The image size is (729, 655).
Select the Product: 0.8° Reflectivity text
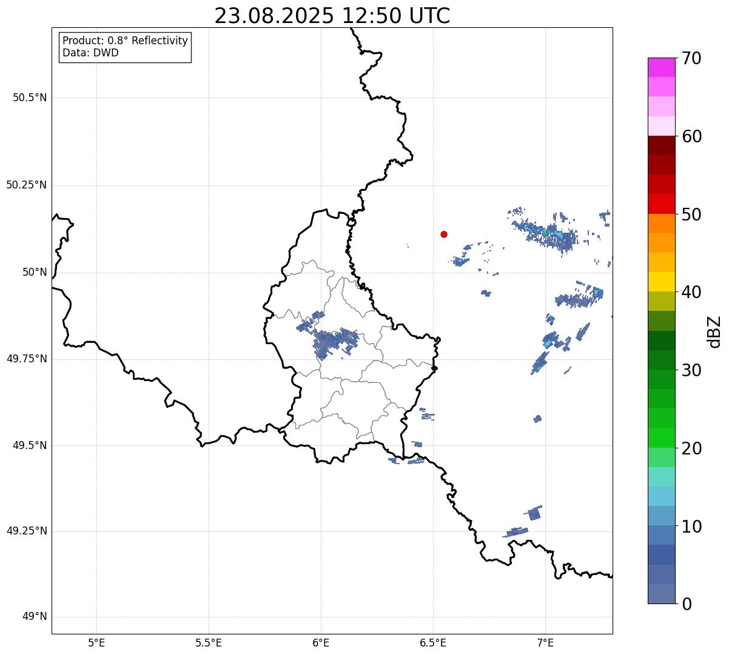pyautogui.click(x=126, y=41)
